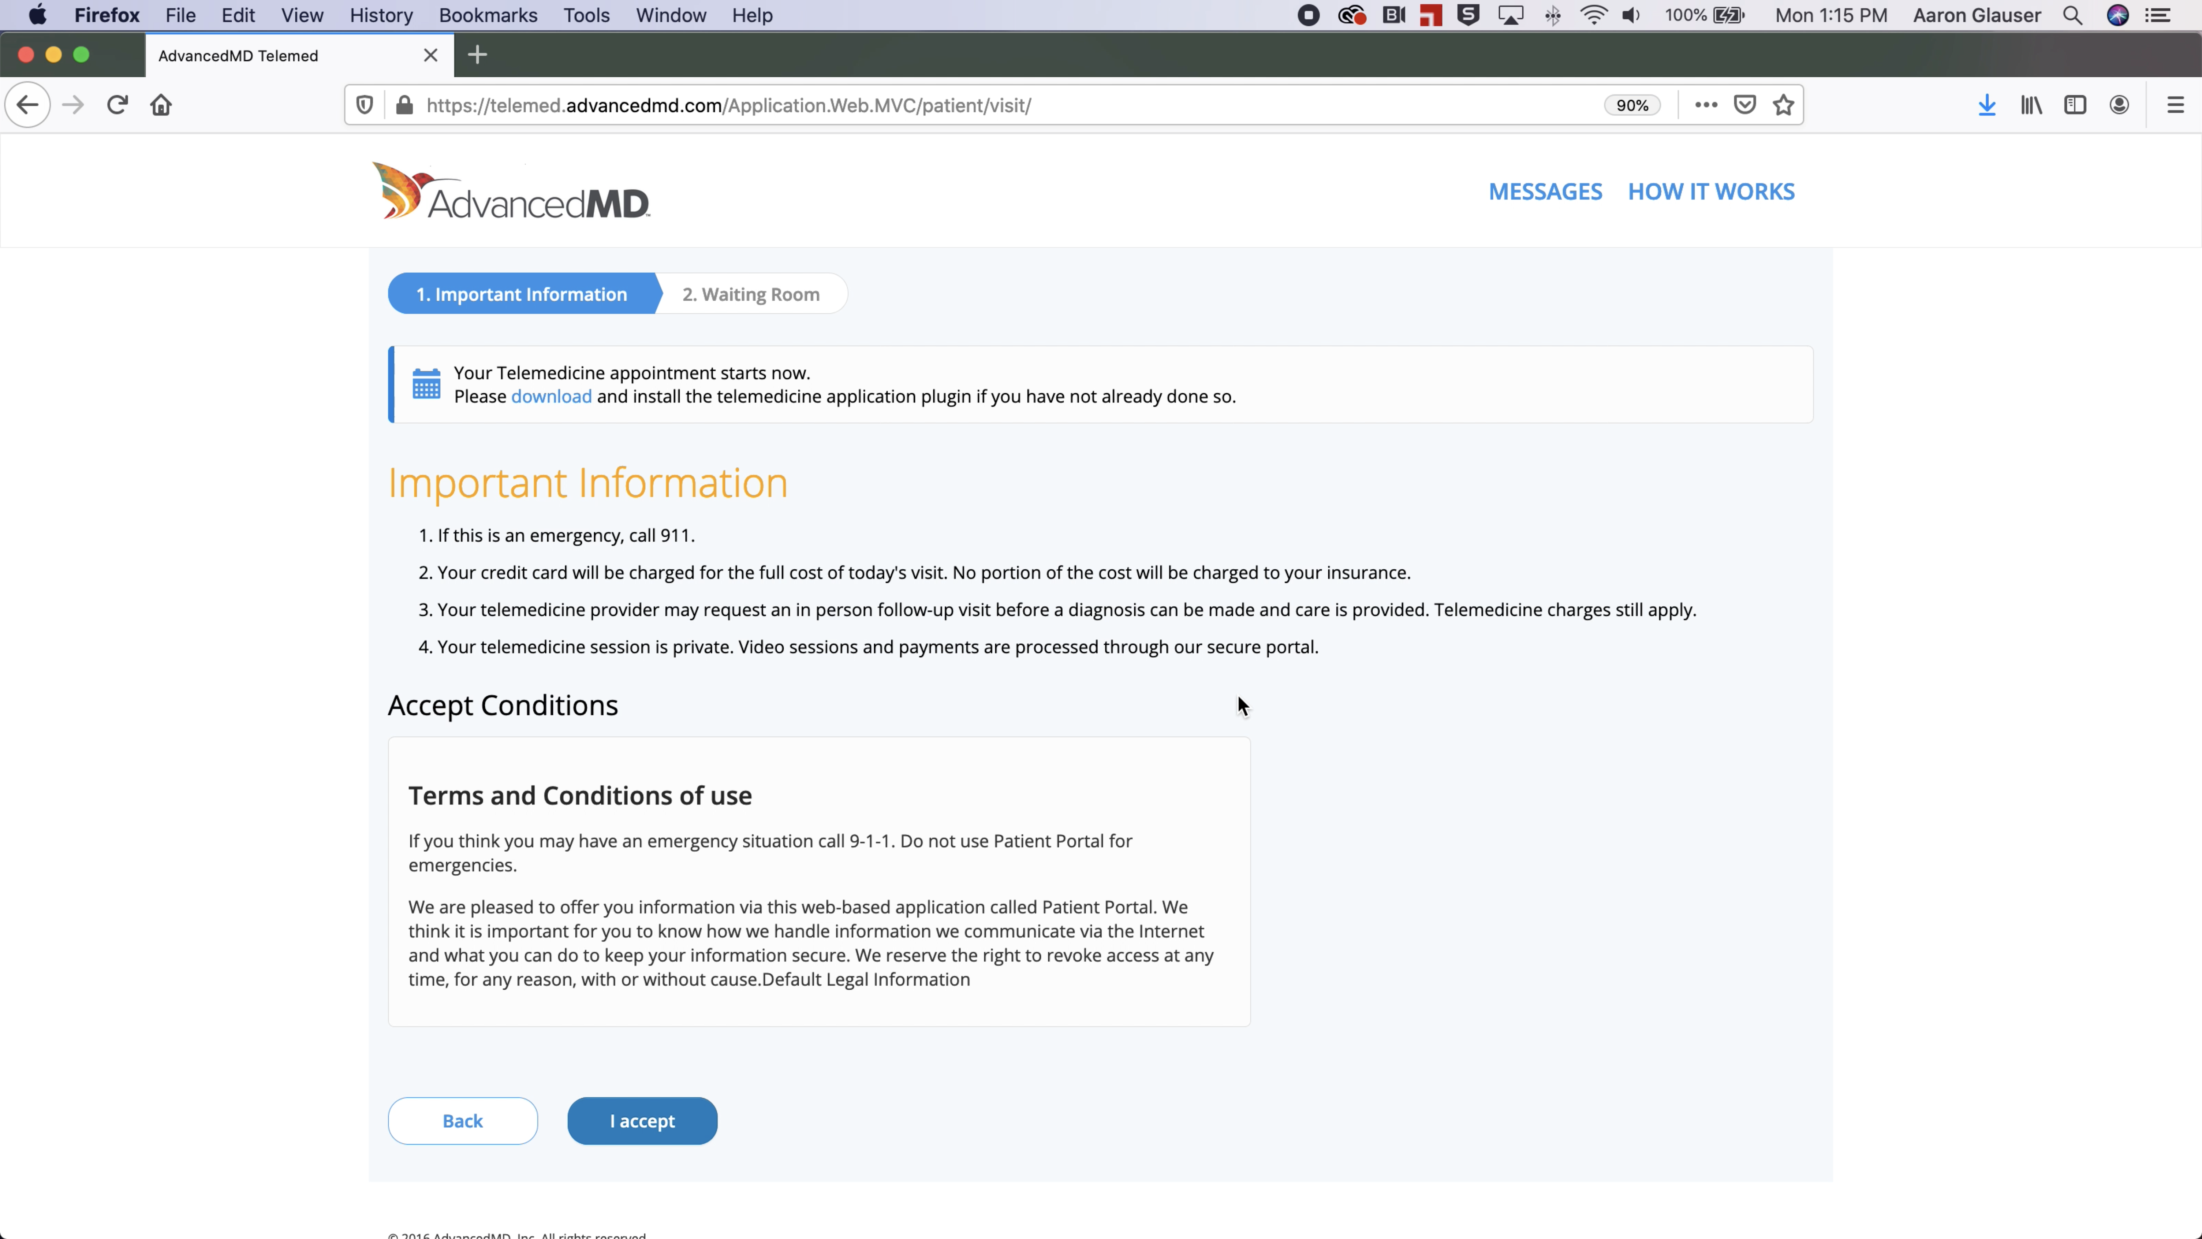Viewport: 2202px width, 1239px height.
Task: Reset the 90% zoom level indicator
Action: pyautogui.click(x=1631, y=105)
